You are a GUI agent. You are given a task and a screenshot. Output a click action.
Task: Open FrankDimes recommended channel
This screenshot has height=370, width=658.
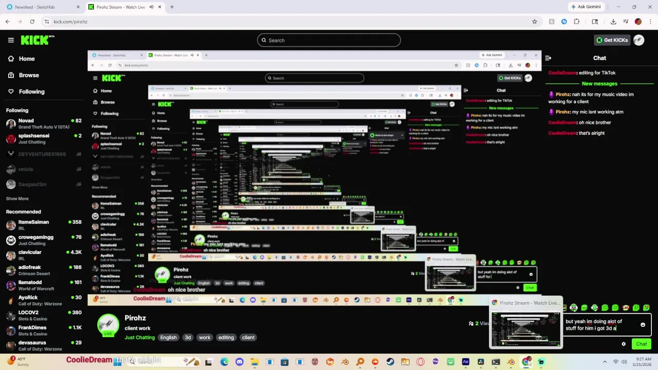(44, 330)
